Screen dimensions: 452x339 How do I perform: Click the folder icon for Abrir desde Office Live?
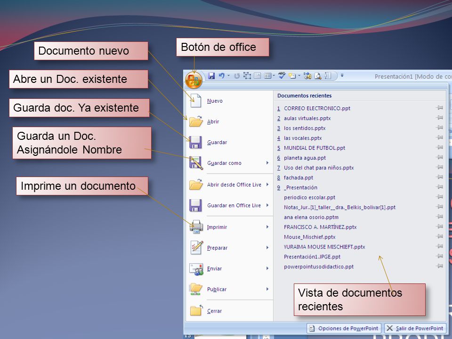[196, 185]
